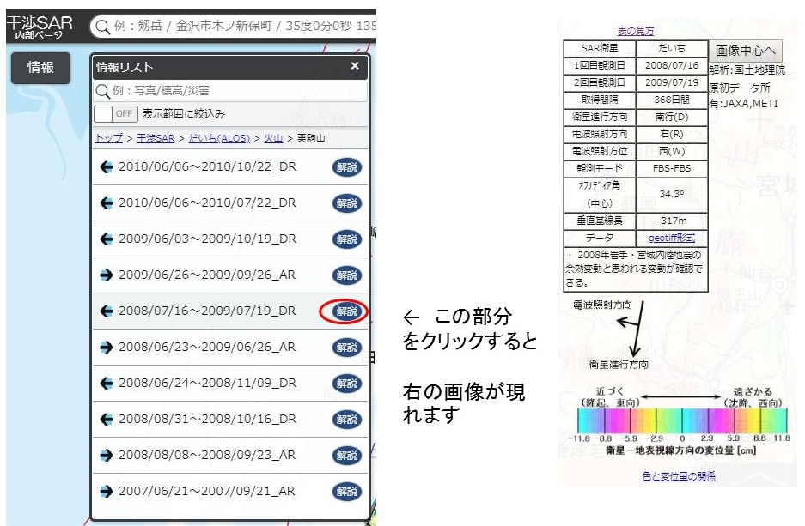Go to トップ breadcrumb
Screen dimensions: 805x526
click(x=109, y=138)
